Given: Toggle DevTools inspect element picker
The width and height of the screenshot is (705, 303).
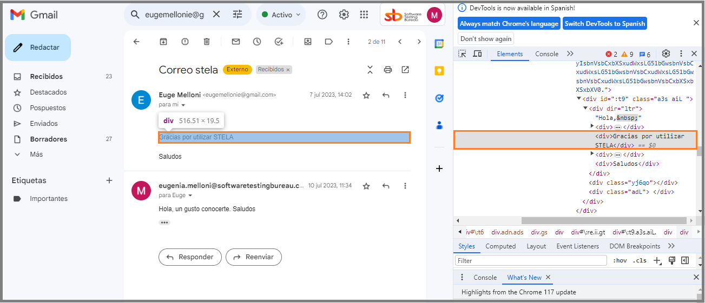Looking at the screenshot, I should [462, 53].
